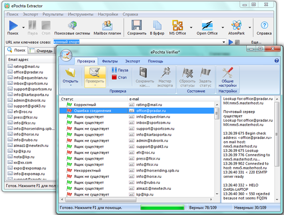Click Открыть folder icon in Verifier
284x215 pixels.
pyautogui.click(x=71, y=73)
